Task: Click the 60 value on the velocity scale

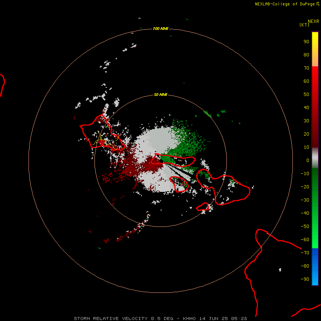Action: click(306, 81)
